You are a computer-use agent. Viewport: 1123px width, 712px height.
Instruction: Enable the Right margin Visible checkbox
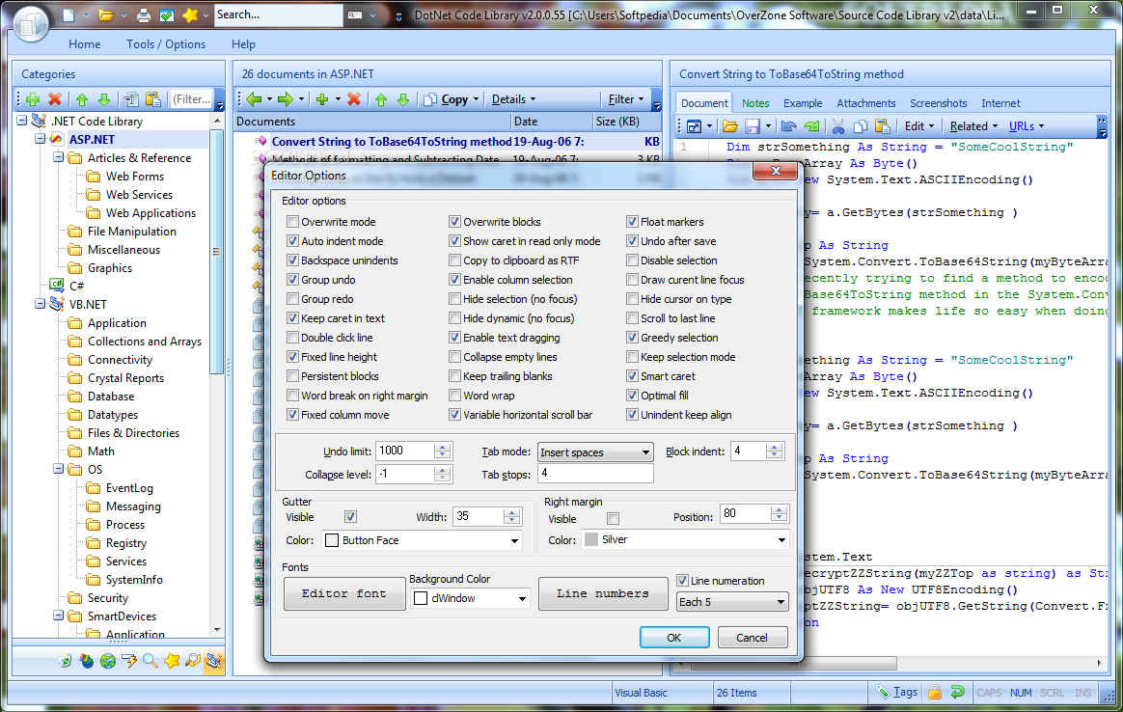point(613,519)
